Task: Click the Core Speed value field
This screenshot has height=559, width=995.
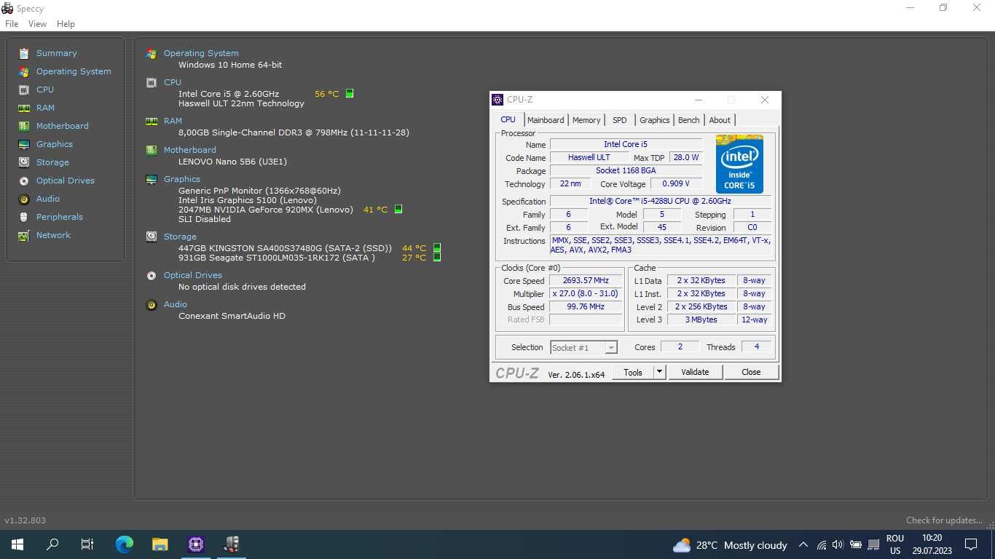Action: click(x=586, y=280)
